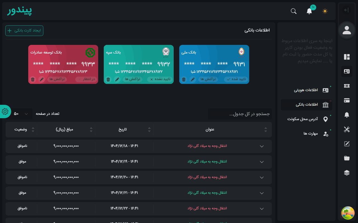358x223 pixels.
Task: Sort table by تاریخ column
Action: 124,130
